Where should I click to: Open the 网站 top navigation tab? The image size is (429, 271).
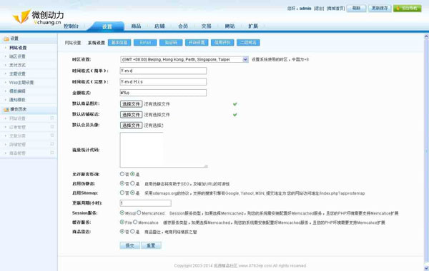click(x=230, y=26)
